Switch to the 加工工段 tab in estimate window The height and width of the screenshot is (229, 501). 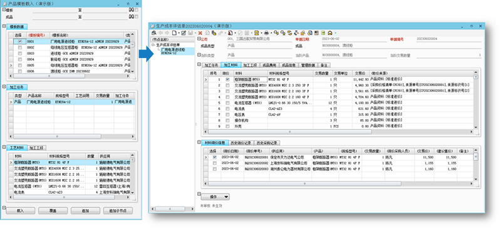(x=250, y=66)
